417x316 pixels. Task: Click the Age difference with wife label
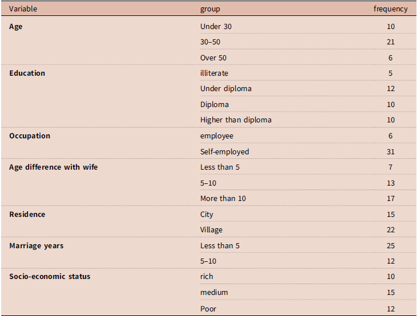54,167
